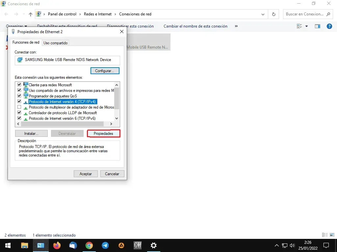This screenshot has width=337, height=252.
Task: Open the recent locations dropdown arrow
Action: (24, 14)
